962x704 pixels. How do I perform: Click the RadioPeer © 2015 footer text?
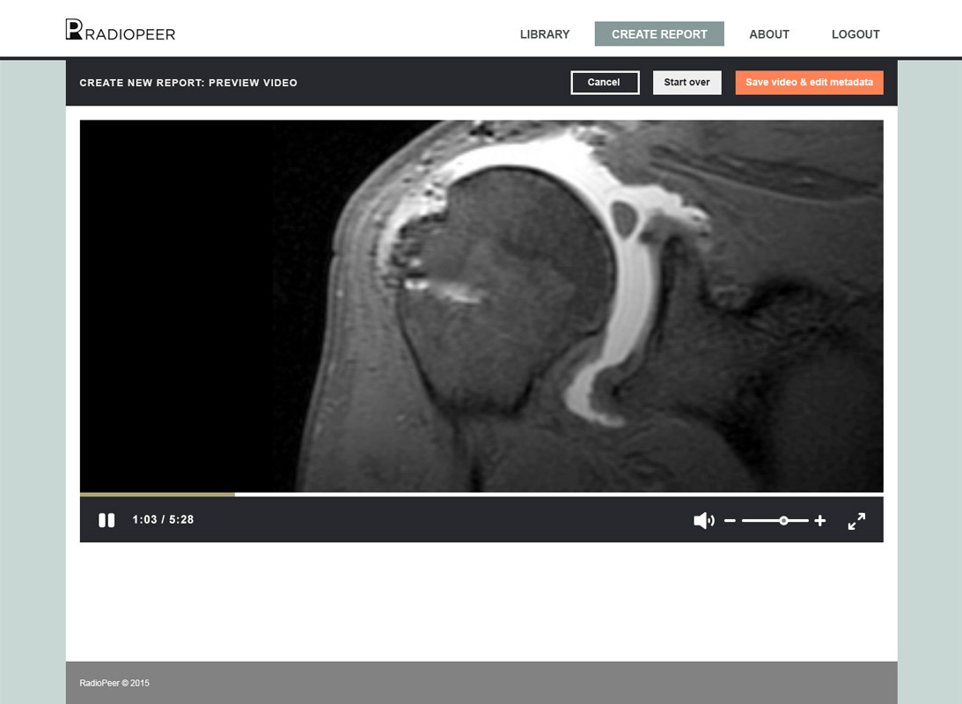point(114,683)
